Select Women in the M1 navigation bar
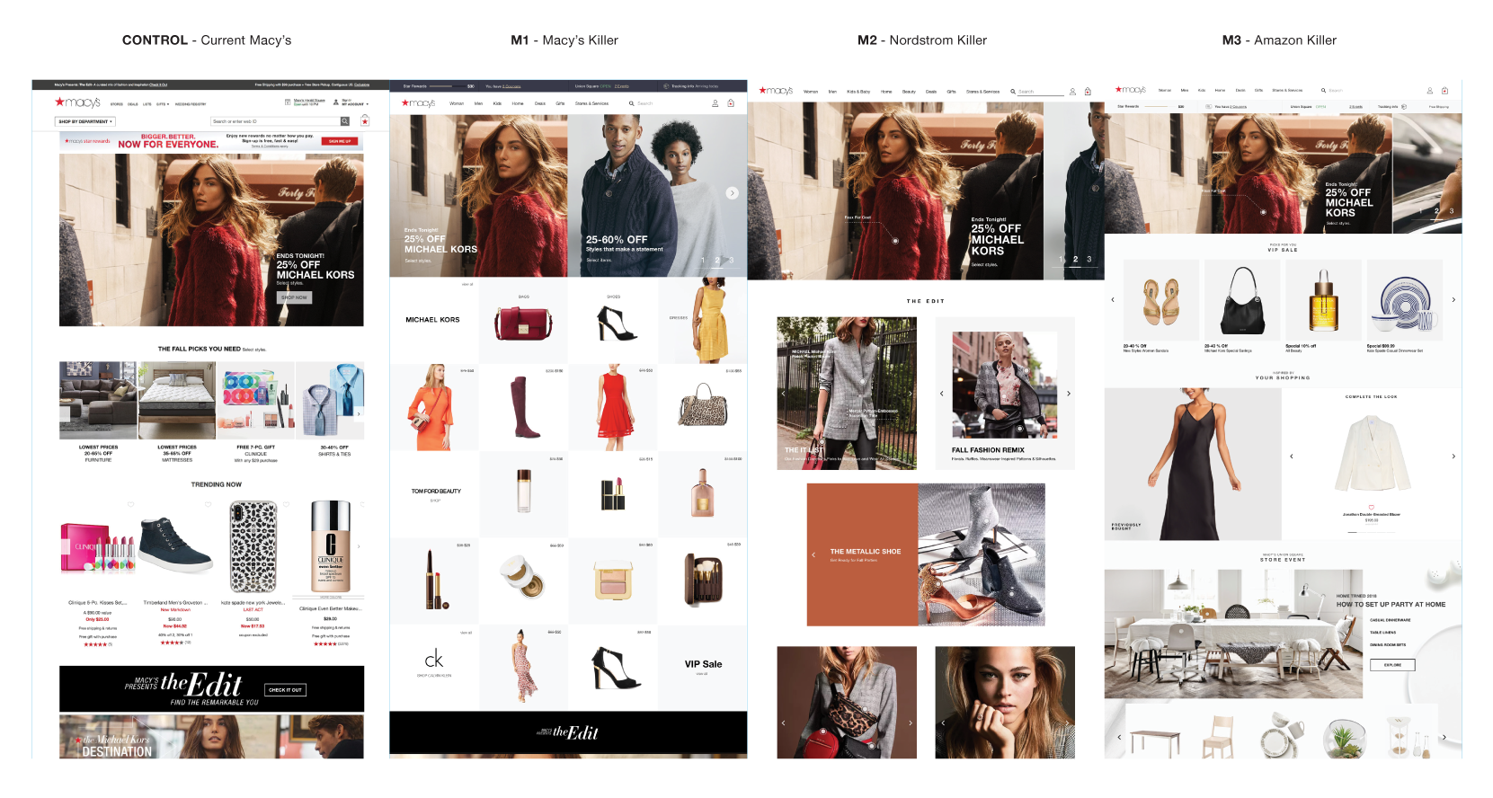Screen dimensions: 1493x798 tap(457, 103)
